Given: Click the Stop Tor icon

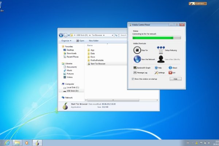Looking at the screenshot, I should click(137, 50).
